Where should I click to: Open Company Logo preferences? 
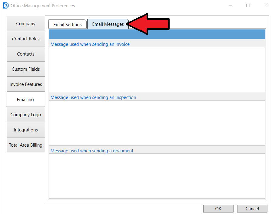26,115
